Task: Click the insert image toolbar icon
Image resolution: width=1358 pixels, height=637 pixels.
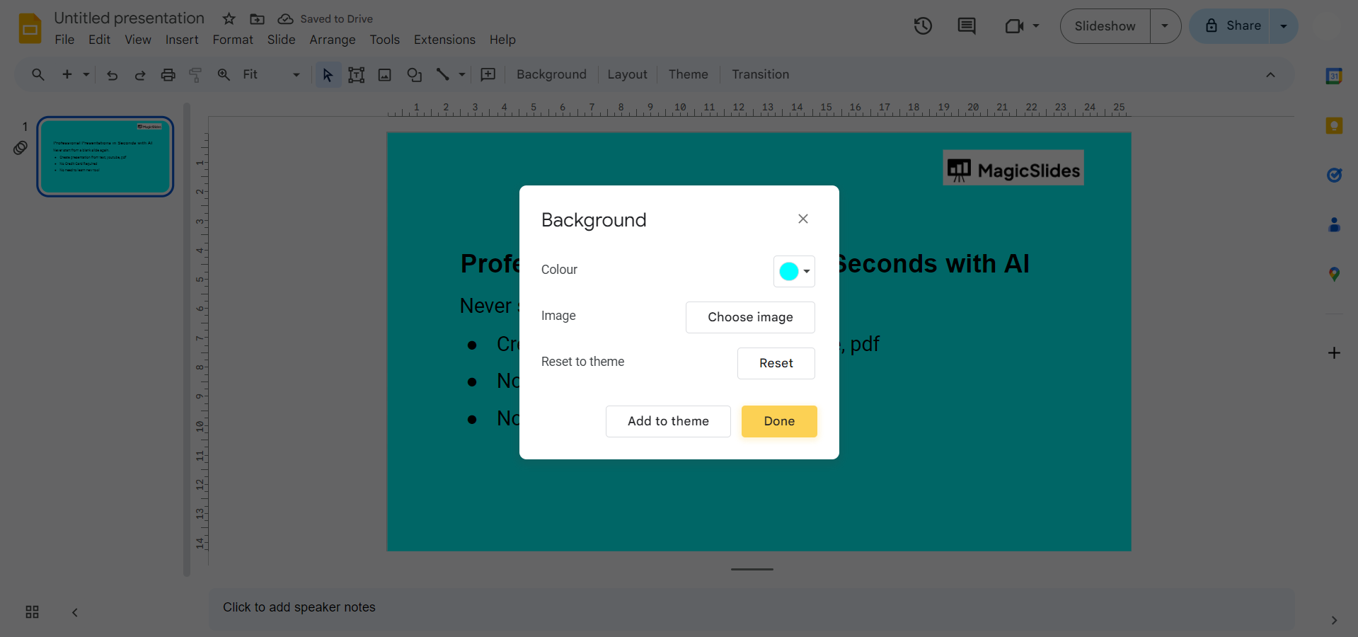Action: coord(385,75)
